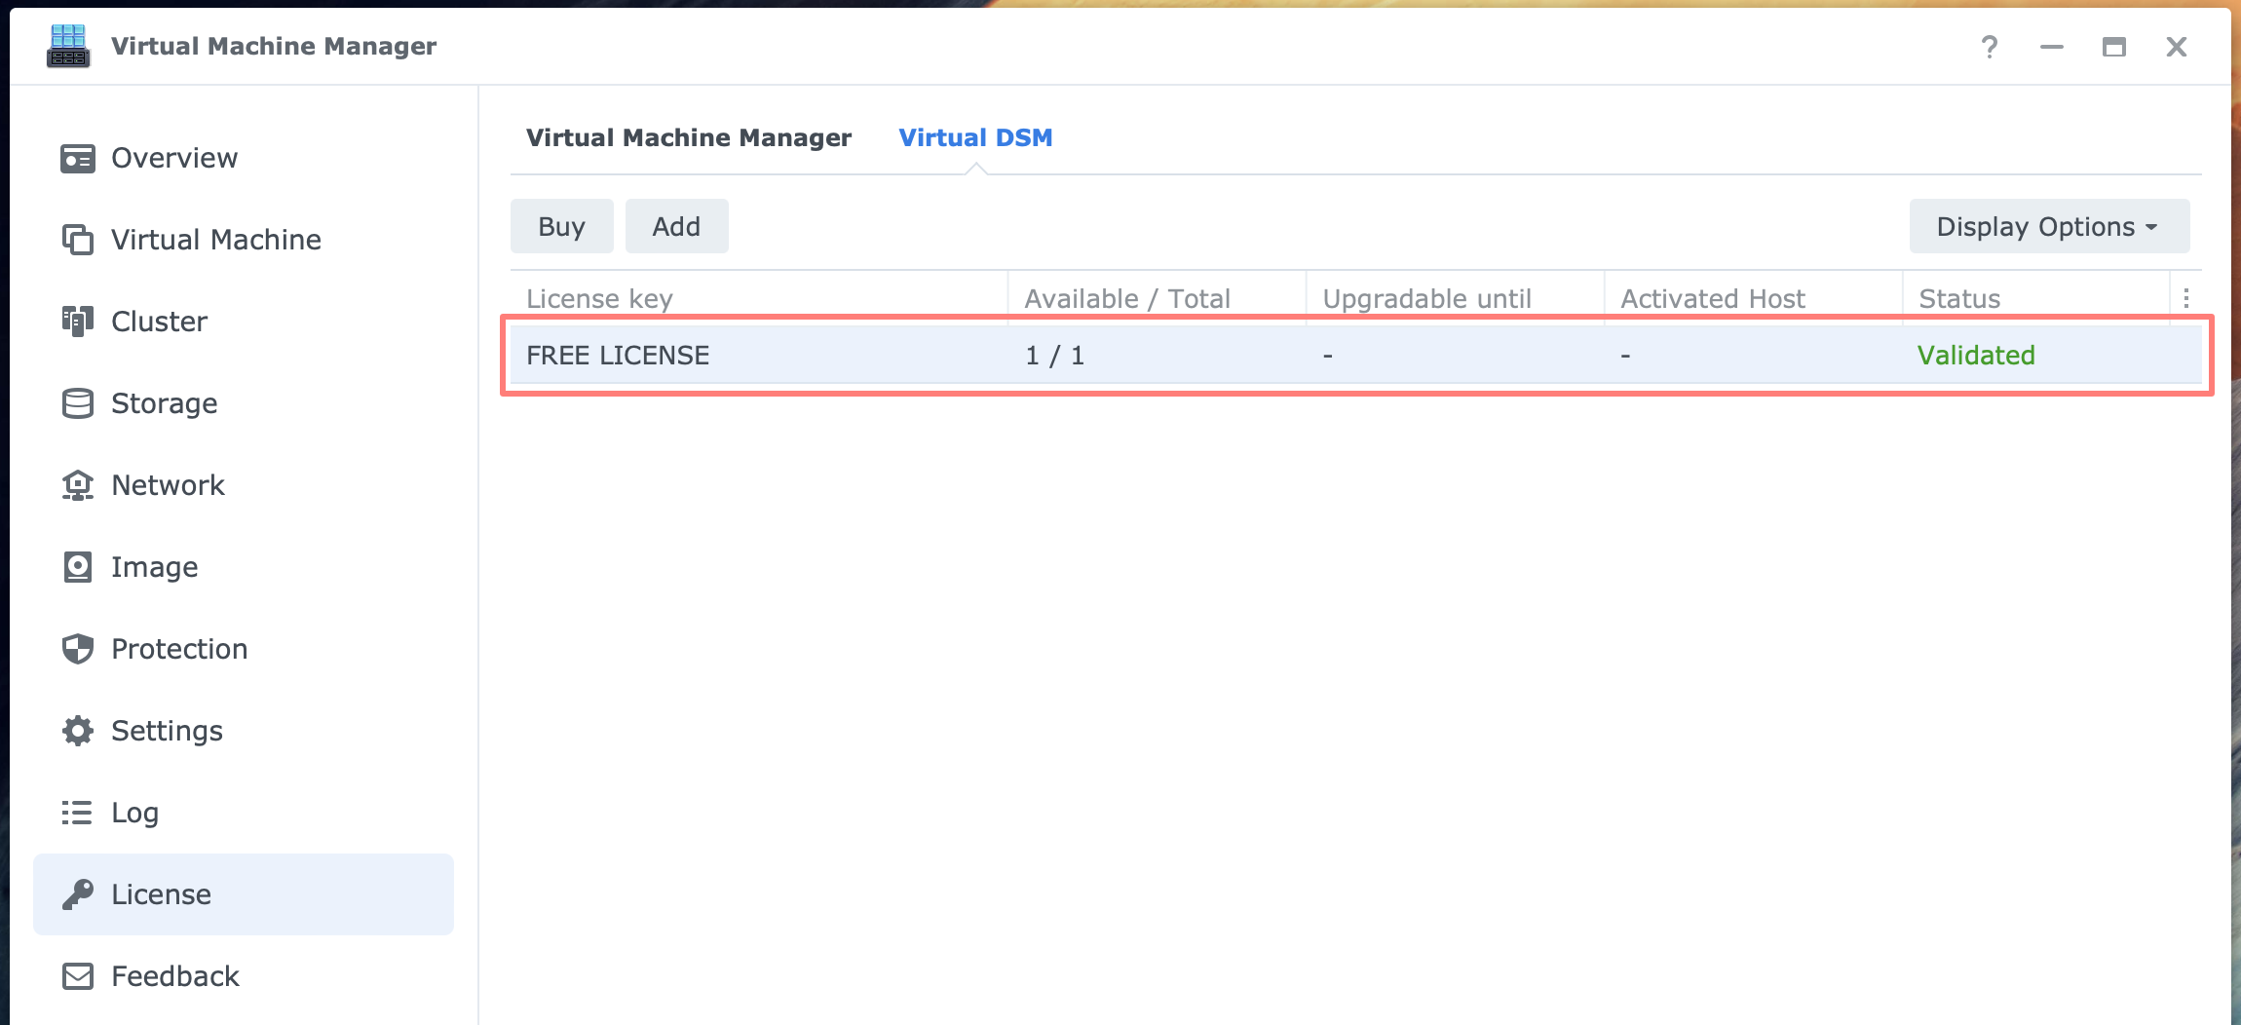Click the Validated status text

pos(1976,356)
